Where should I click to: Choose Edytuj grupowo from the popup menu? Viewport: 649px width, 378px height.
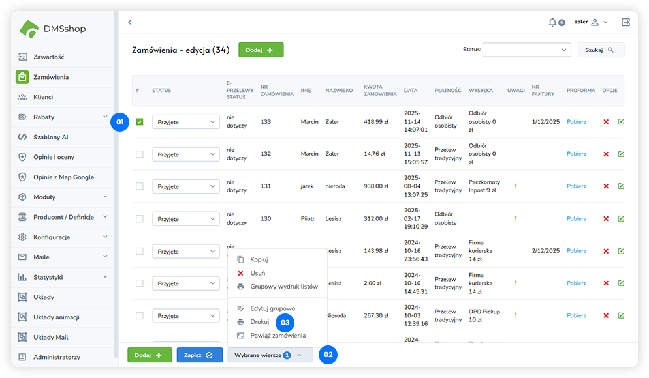point(272,308)
